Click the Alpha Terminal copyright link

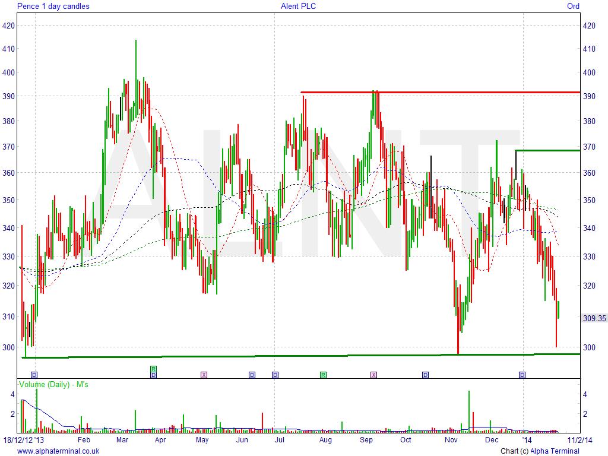click(x=555, y=451)
